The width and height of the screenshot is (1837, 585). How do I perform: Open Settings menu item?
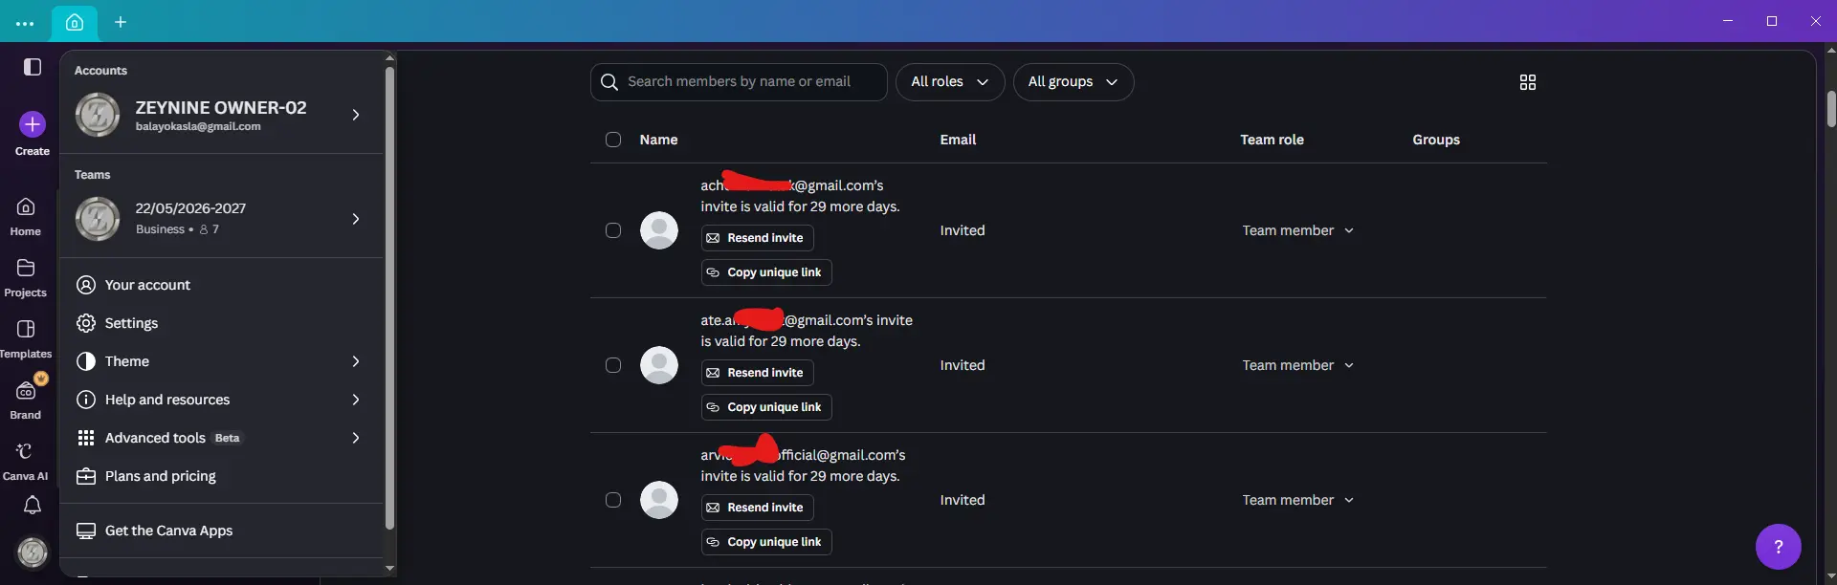pyautogui.click(x=221, y=323)
